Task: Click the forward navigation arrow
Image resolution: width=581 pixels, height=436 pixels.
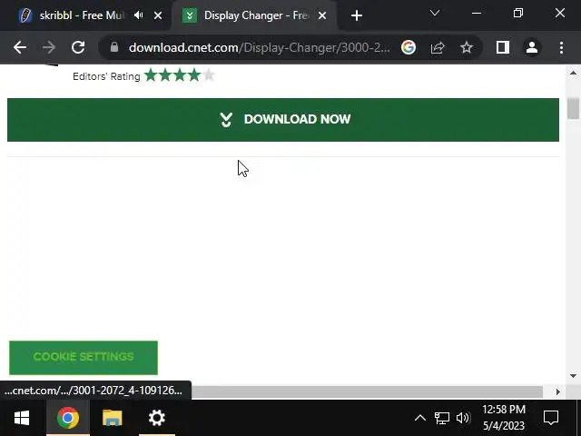Action: 48,47
